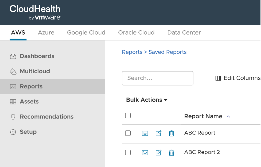Toggle the Report Name sort arrow
The image size is (261, 167).
click(x=228, y=117)
